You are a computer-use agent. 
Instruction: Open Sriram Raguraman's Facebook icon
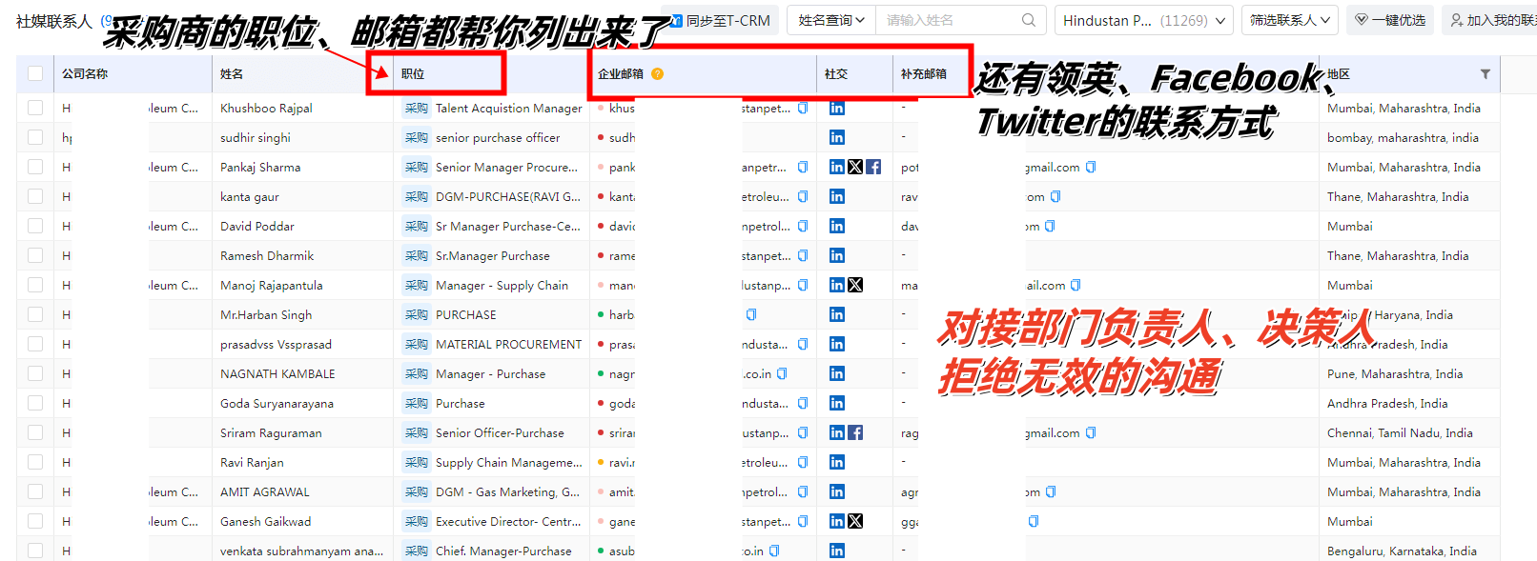tap(855, 432)
